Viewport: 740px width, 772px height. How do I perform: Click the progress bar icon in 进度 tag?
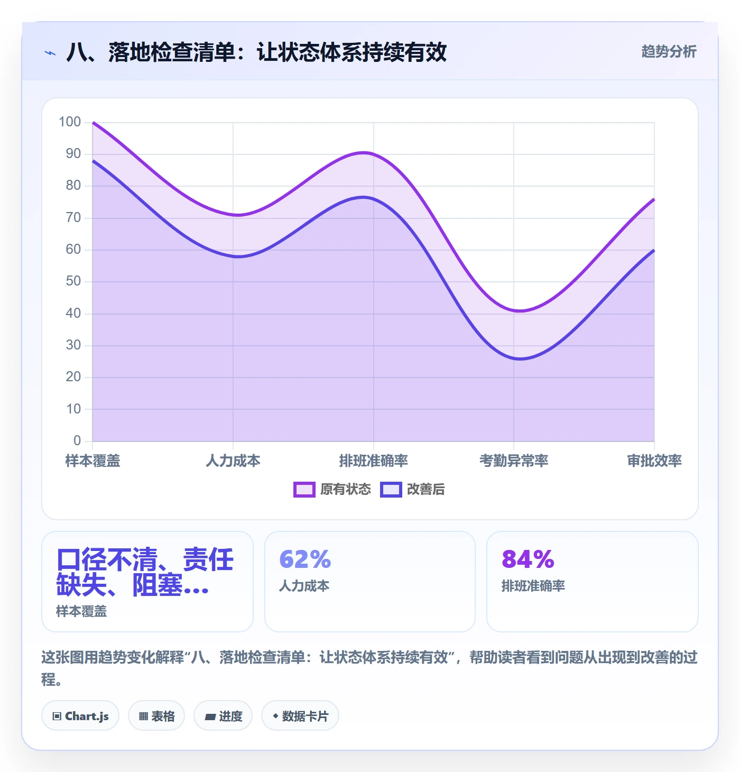point(210,716)
